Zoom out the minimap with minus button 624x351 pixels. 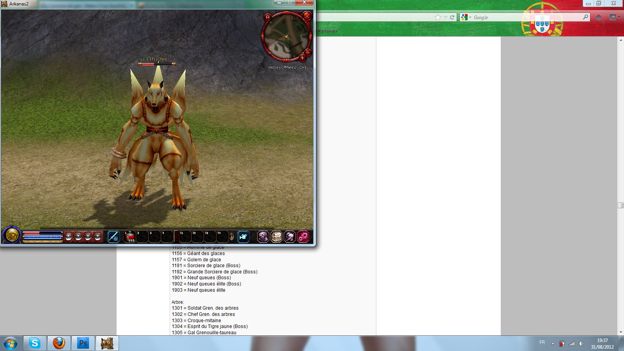(x=308, y=52)
